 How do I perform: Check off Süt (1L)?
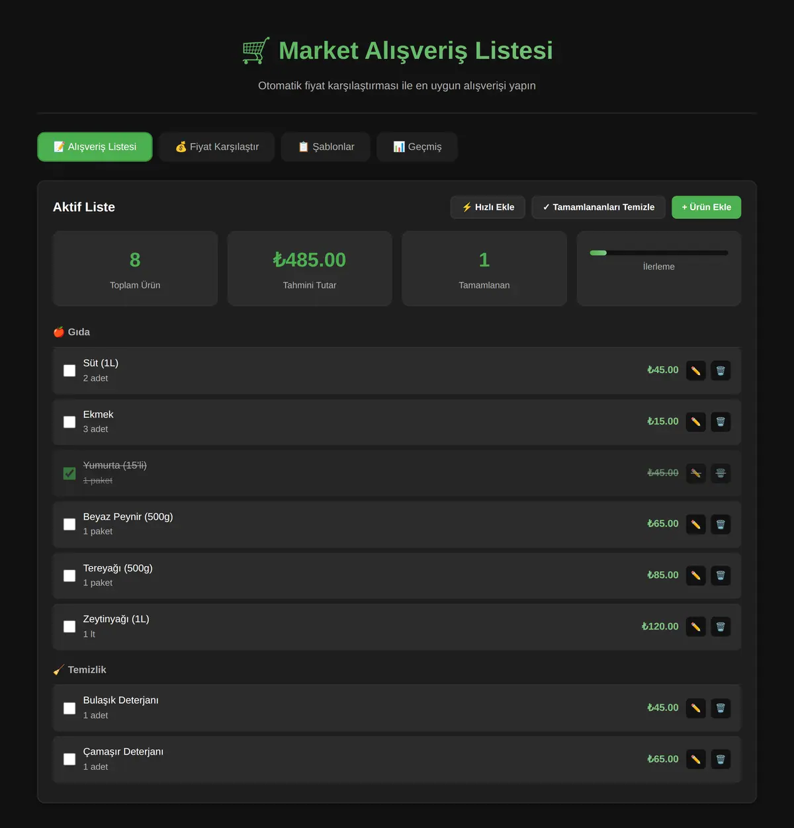(69, 370)
